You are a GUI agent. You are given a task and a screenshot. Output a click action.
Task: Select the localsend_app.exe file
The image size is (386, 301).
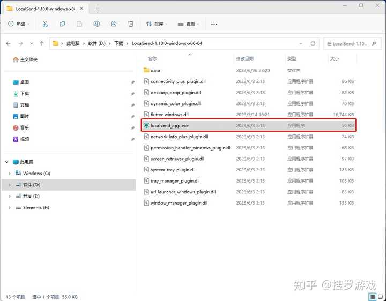point(169,125)
